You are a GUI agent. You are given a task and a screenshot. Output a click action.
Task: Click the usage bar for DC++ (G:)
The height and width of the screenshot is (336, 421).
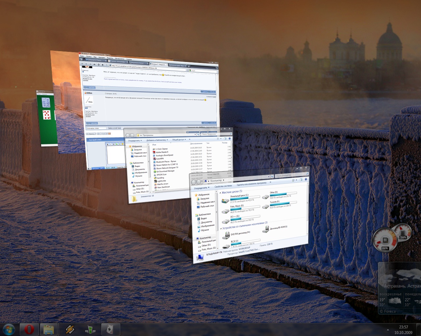(x=245, y=217)
